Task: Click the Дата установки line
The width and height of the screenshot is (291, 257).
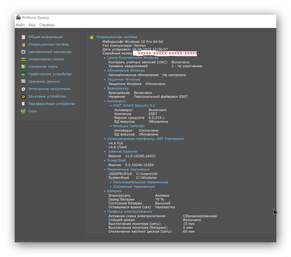Action: pos(135,49)
